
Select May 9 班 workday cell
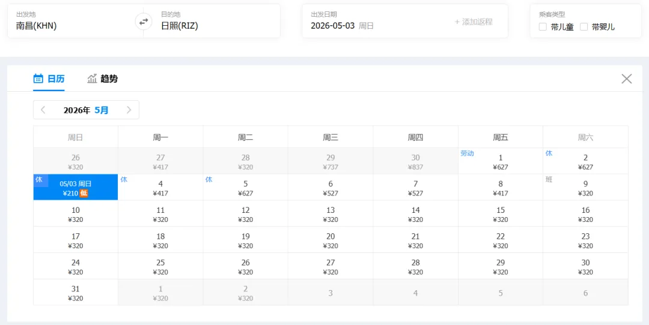tap(585, 187)
